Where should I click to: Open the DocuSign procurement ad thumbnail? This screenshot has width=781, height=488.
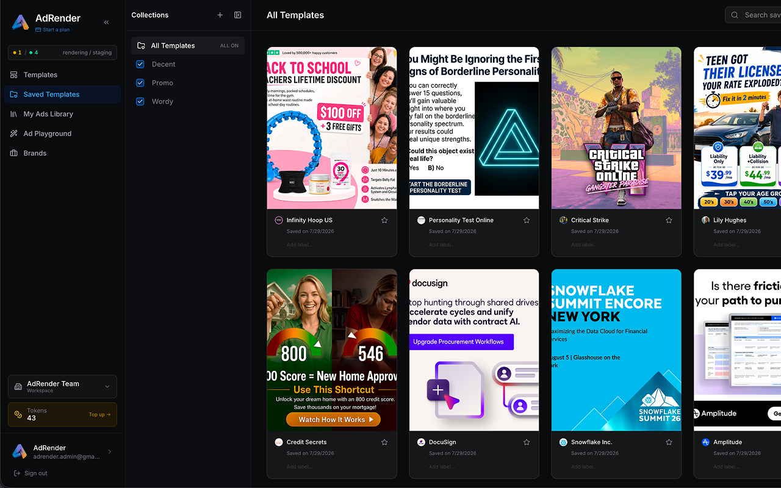474,350
